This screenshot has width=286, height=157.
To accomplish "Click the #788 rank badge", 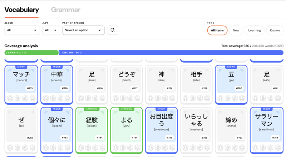I will point(275,137).
